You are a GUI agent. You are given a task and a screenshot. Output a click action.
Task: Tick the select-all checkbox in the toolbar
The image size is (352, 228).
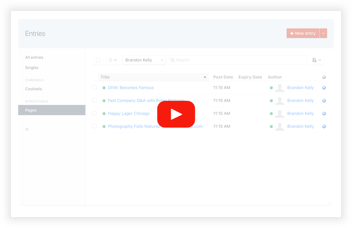pyautogui.click(x=98, y=60)
